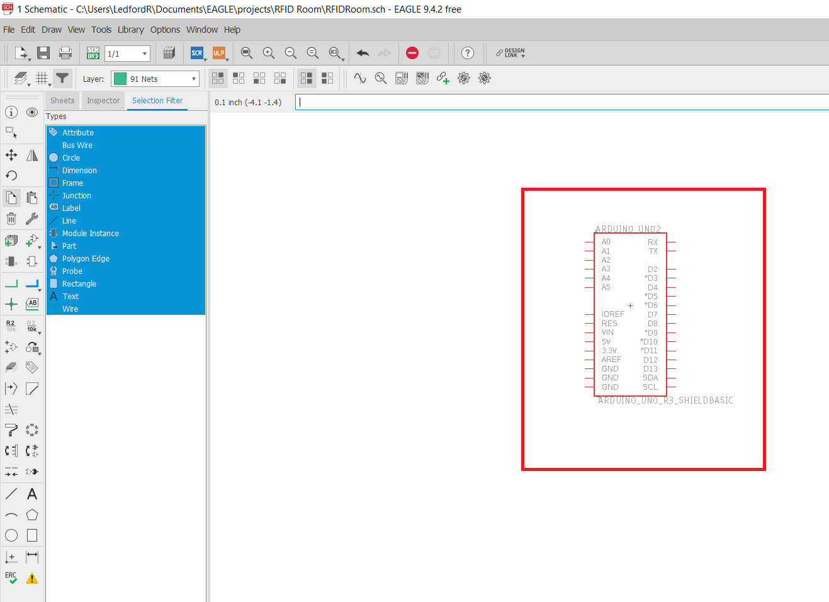Viewport: 829px width, 602px height.
Task: Select the Delete tool
Action: [11, 218]
